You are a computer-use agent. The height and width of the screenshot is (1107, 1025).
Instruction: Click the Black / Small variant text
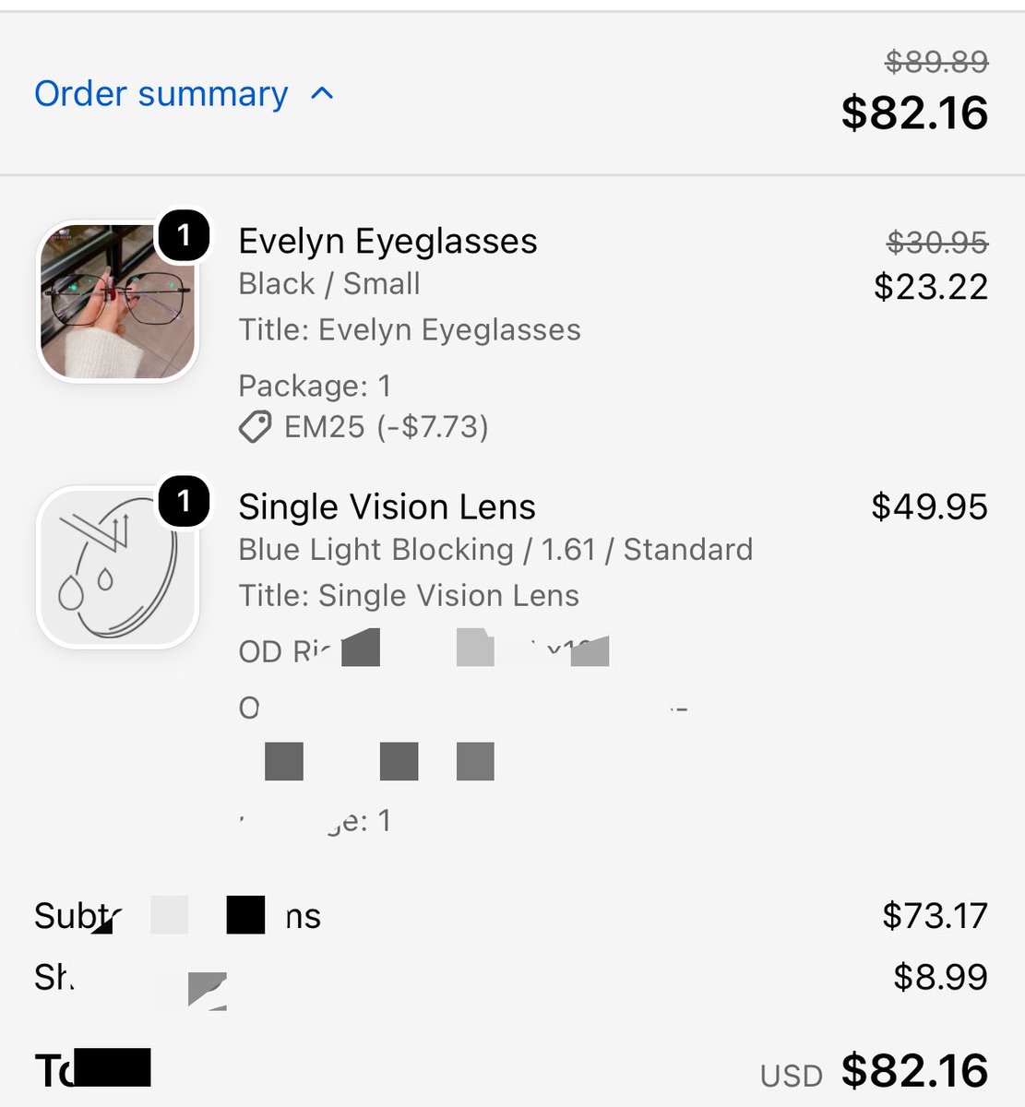329,283
